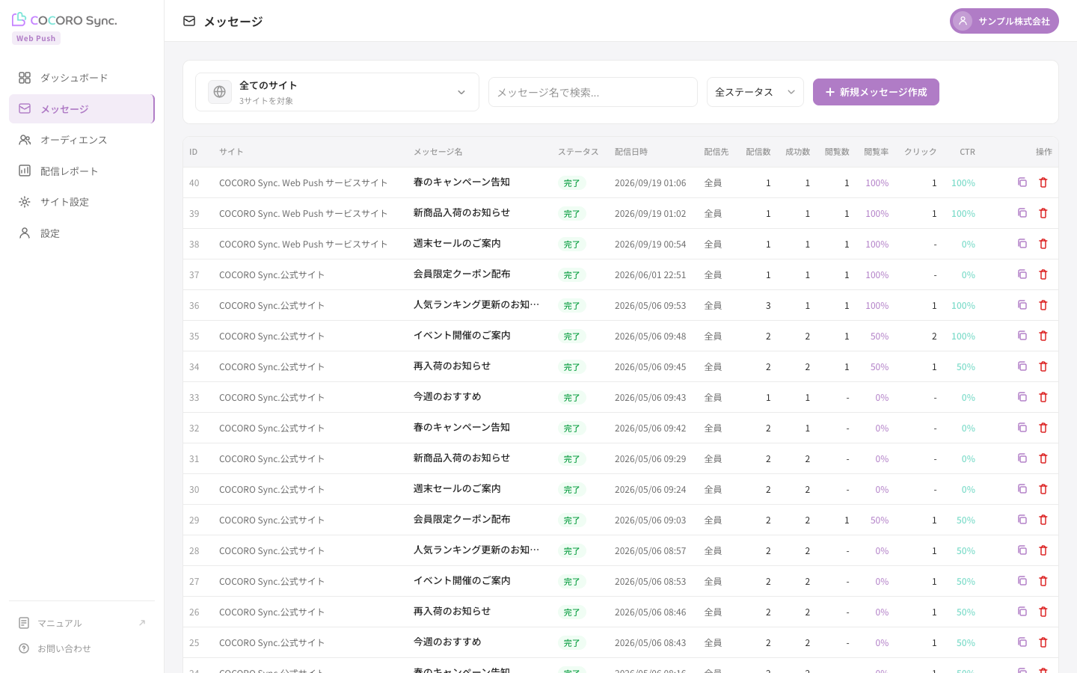This screenshot has height=673, width=1077.
Task: Click the ステータス column header
Action: coord(578,152)
